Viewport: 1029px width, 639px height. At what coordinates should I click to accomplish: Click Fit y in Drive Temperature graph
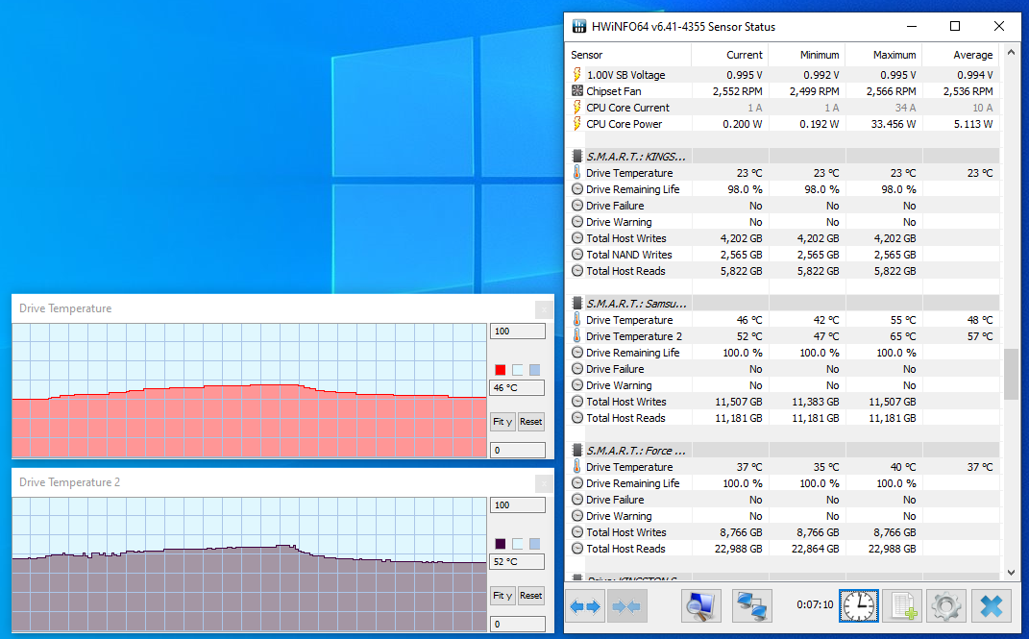502,421
